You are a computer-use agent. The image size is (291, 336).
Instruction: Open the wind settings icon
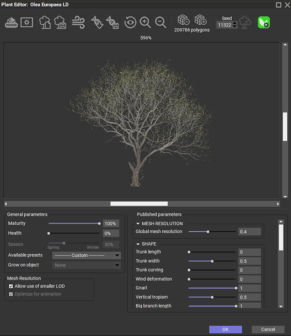click(78, 22)
